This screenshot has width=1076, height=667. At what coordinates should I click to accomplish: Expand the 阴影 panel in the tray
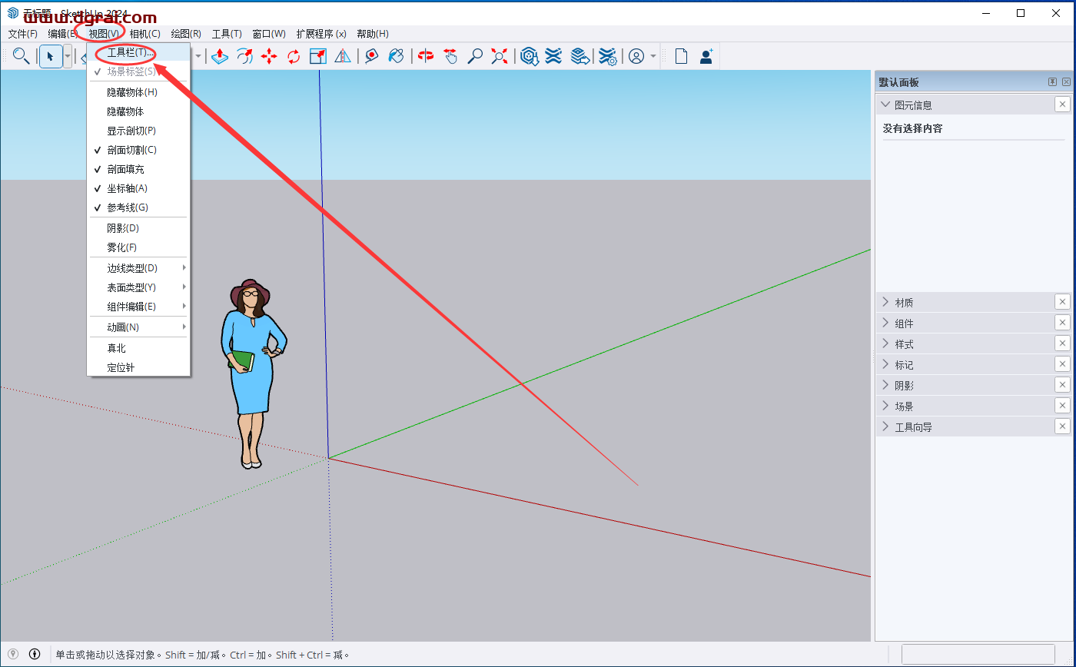[x=886, y=385]
